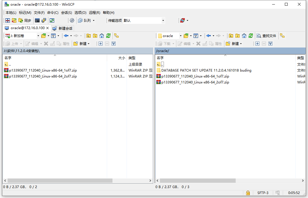Open the 本地(L) menu
308x198 pixels.
click(11, 12)
